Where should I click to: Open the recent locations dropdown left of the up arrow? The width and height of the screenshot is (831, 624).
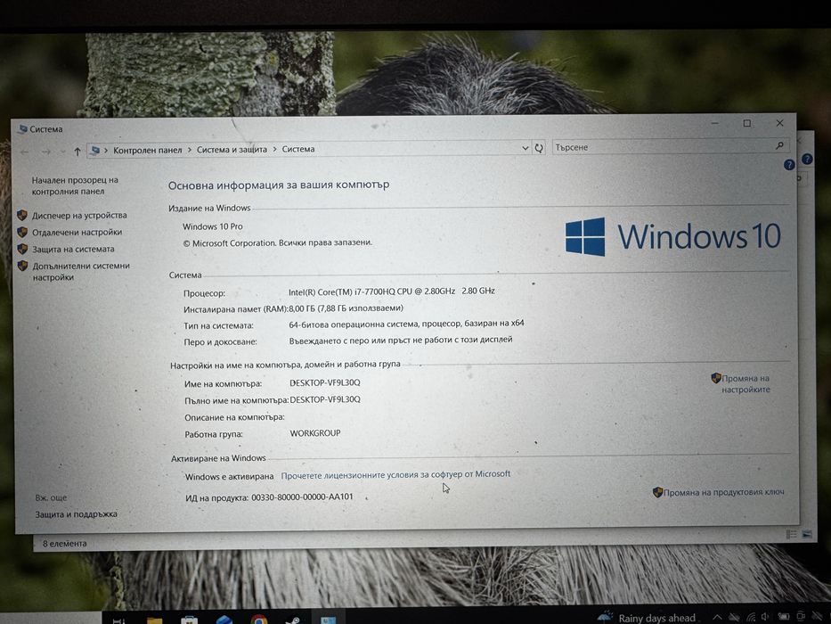coord(62,152)
